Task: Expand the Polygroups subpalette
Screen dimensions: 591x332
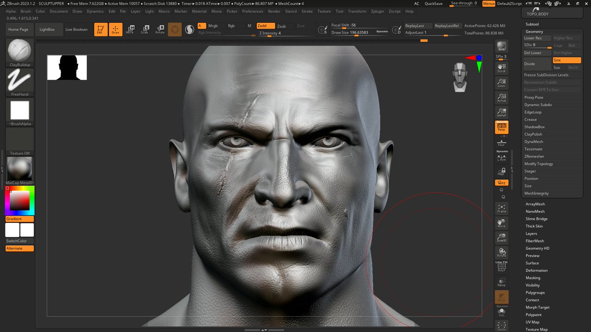Action: (535, 293)
